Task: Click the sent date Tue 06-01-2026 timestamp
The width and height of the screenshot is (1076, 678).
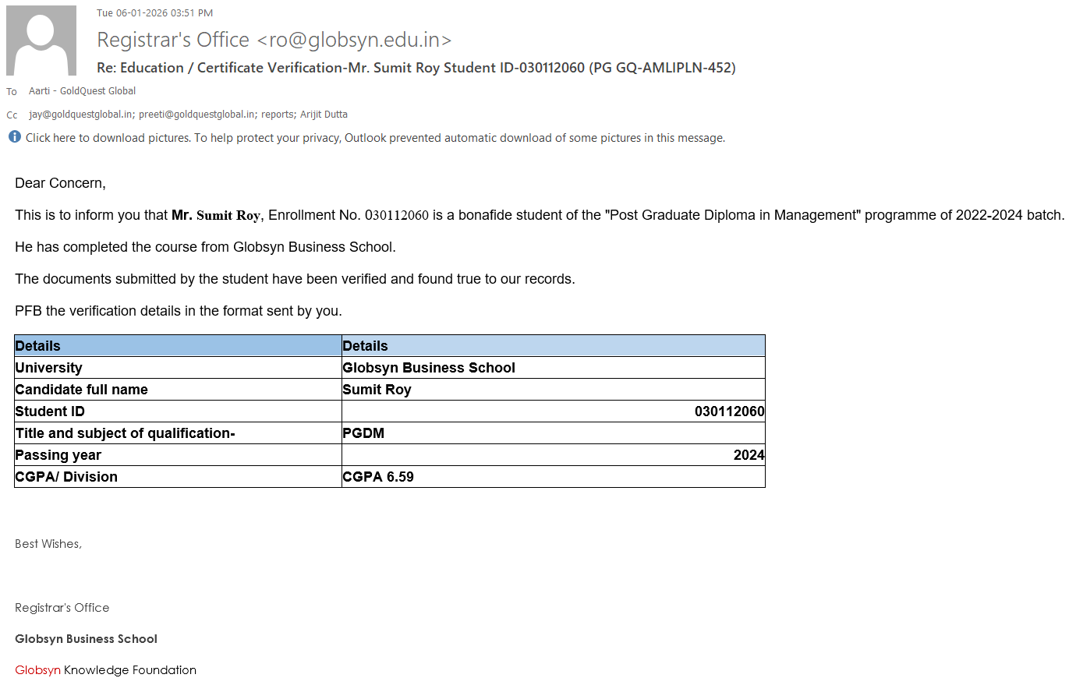Action: (154, 13)
